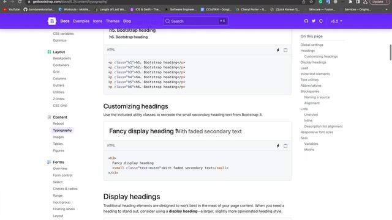
Task: Jump to Lead in page contents
Action: [x=304, y=68]
